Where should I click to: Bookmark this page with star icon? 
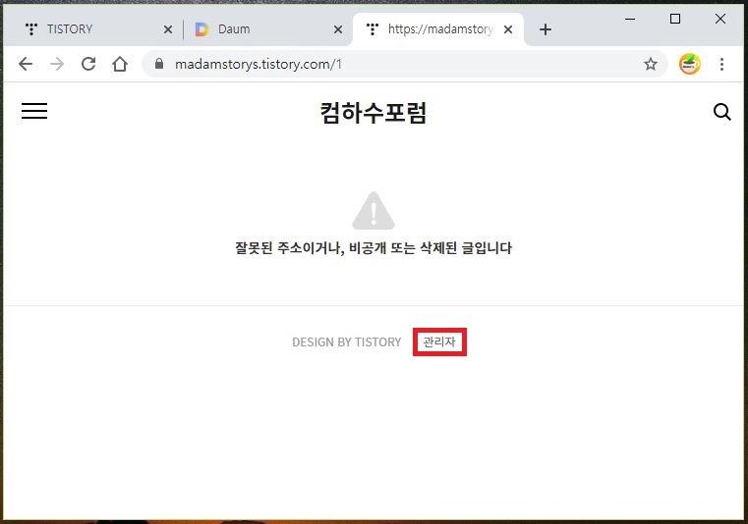point(651,64)
